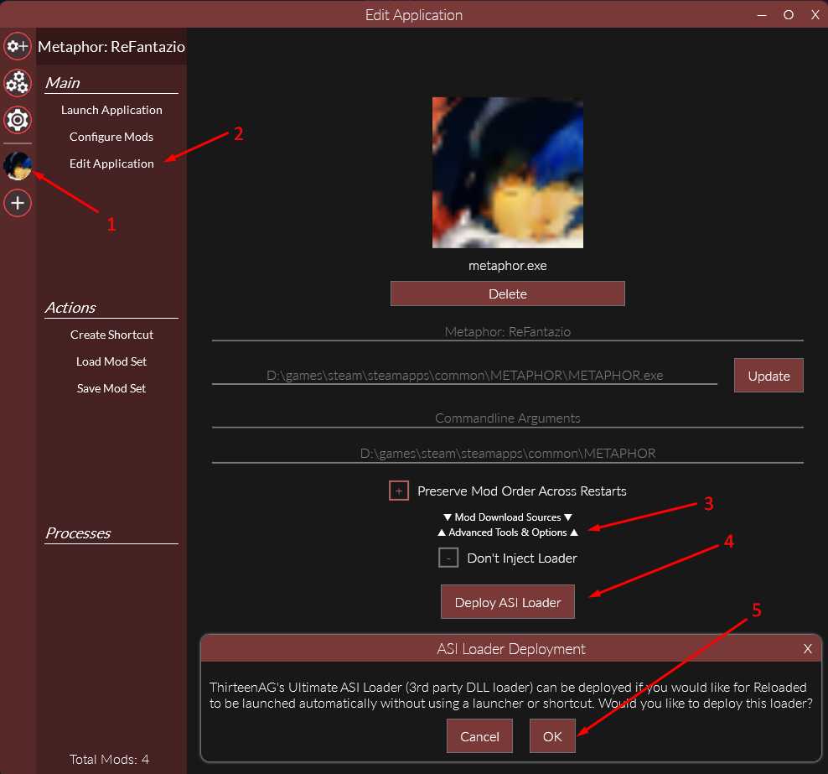Confirm ASI Loader deployment with OK
The image size is (828, 774).
click(552, 736)
